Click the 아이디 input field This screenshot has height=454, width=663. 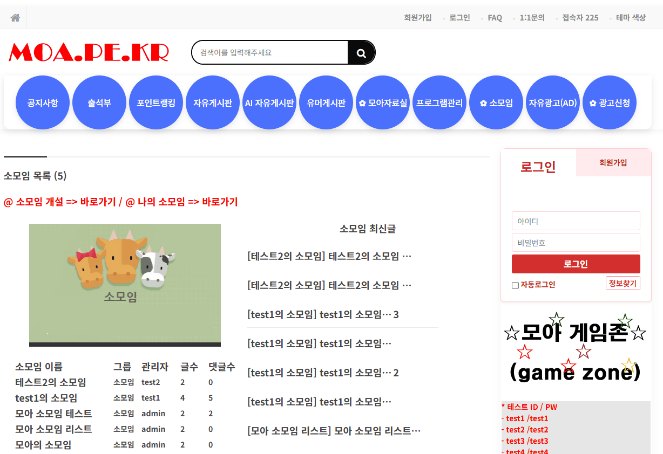576,221
